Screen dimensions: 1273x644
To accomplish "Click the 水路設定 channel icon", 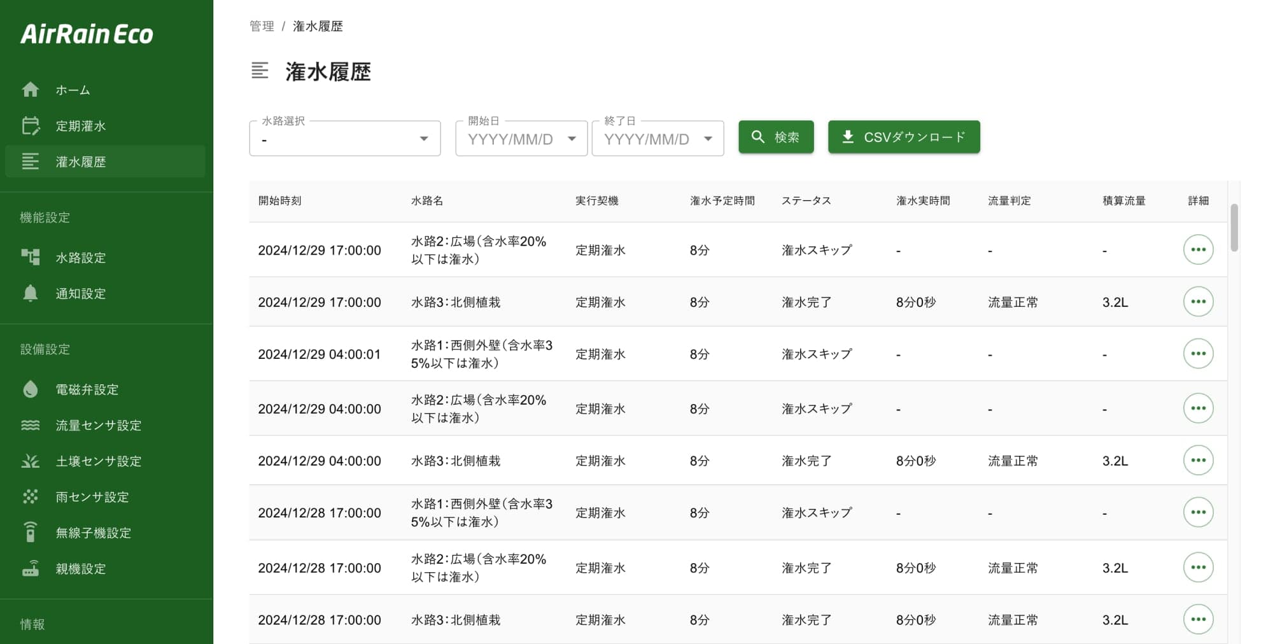I will 30,257.
